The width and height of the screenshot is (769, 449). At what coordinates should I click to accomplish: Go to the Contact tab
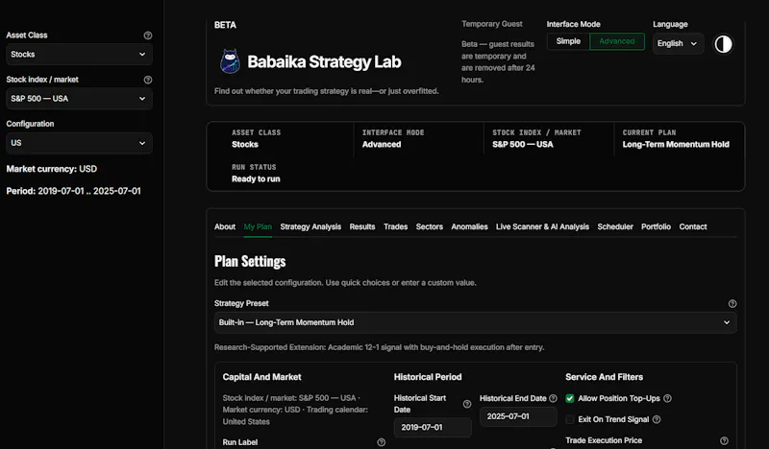pyautogui.click(x=692, y=226)
